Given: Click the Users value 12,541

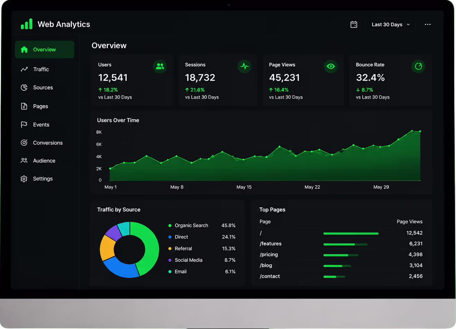Looking at the screenshot, I should tap(113, 77).
